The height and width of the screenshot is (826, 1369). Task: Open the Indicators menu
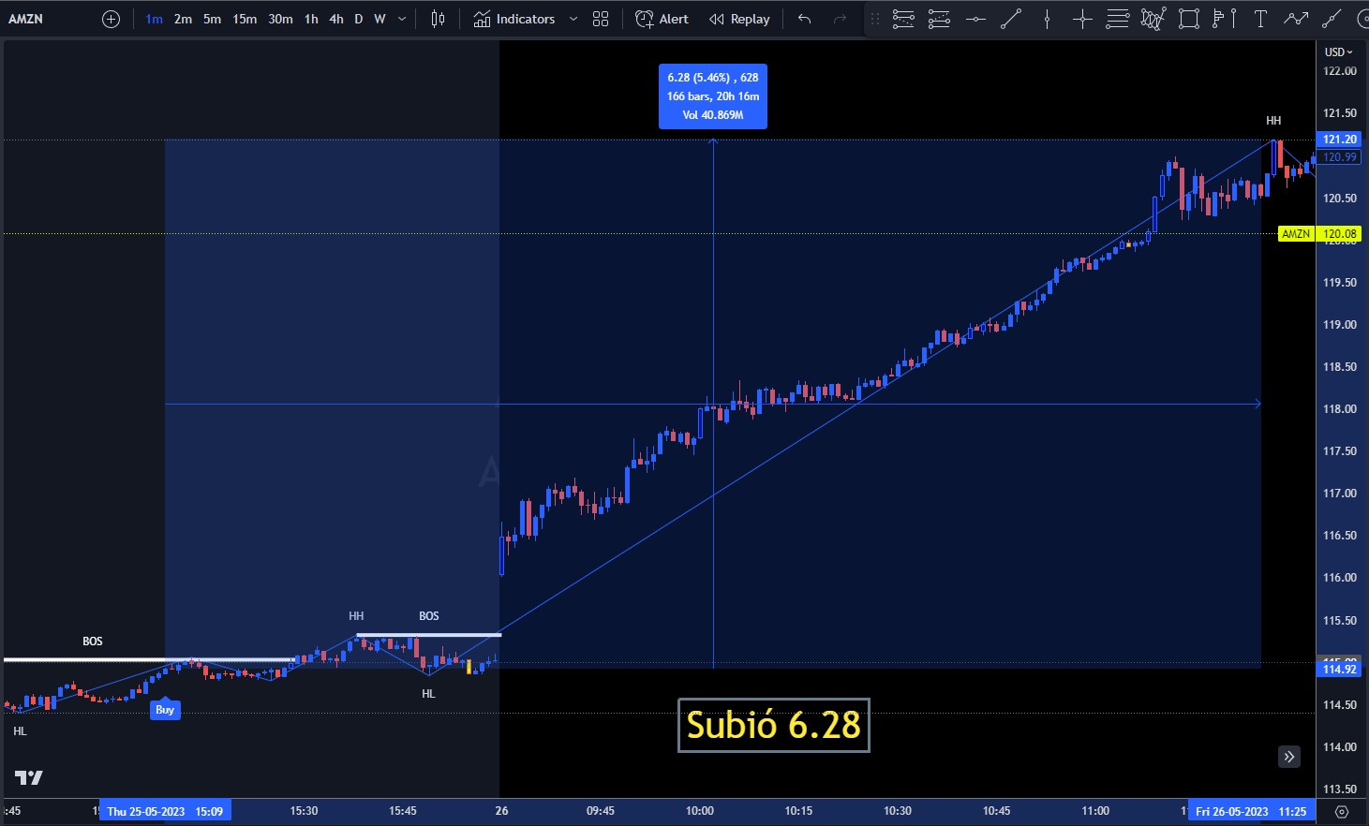[514, 19]
